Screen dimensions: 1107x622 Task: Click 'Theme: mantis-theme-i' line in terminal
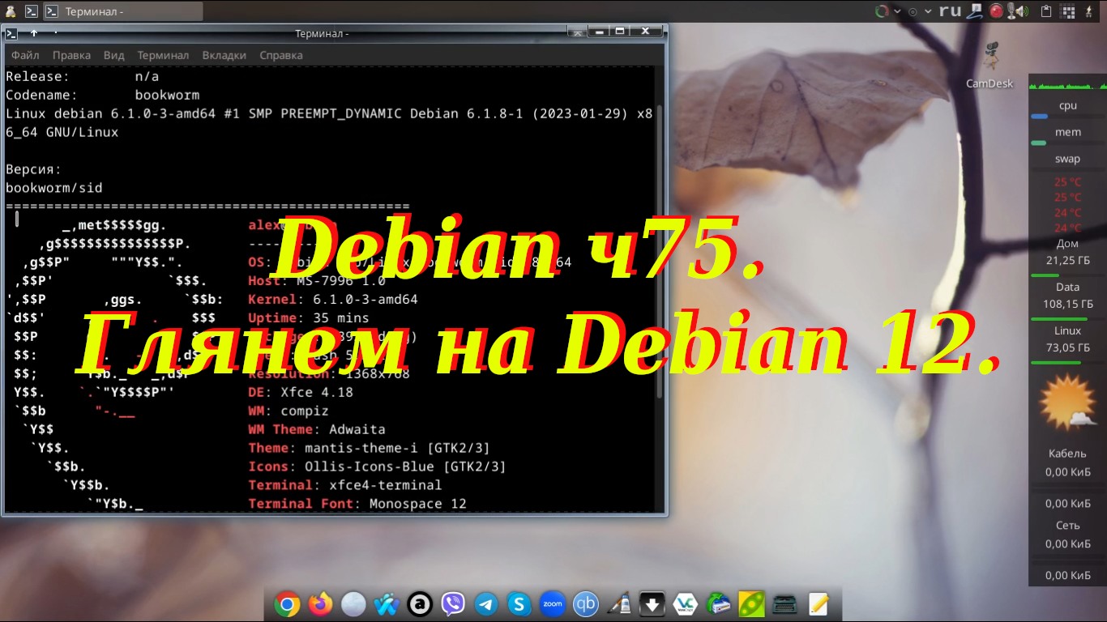pos(369,448)
